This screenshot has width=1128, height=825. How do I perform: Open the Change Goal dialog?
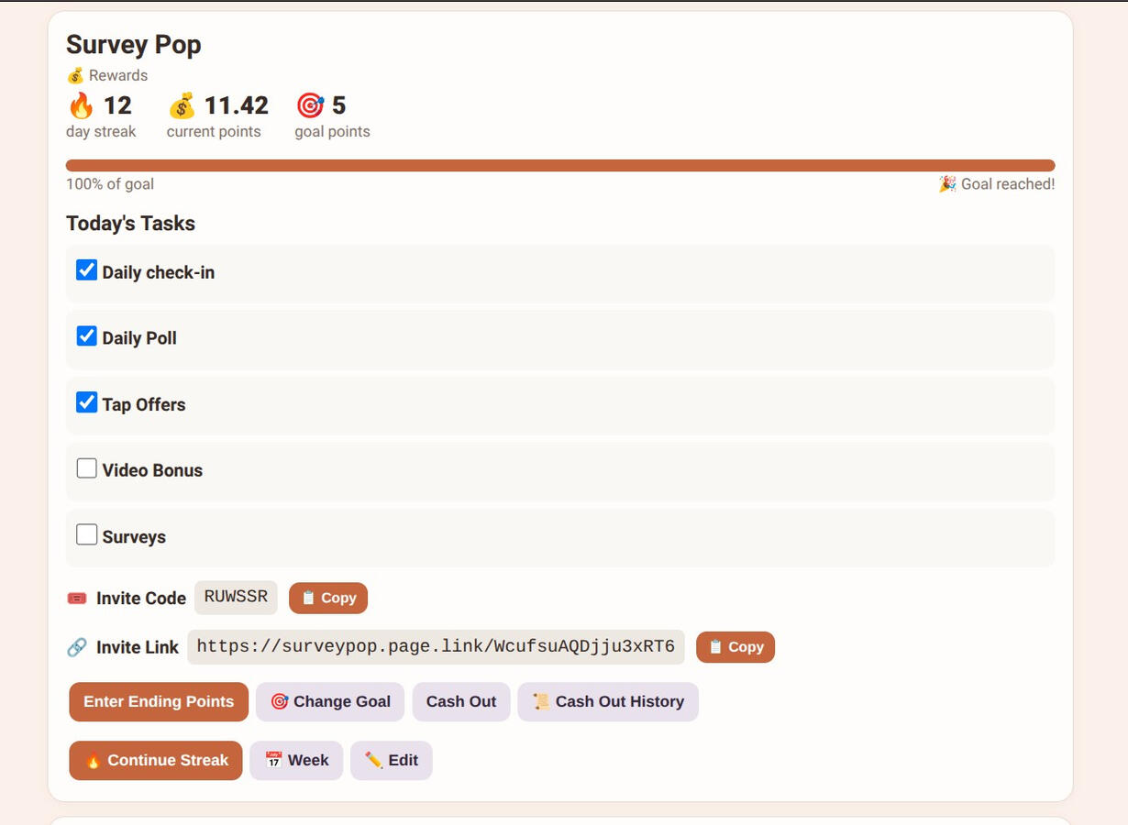[x=330, y=702]
